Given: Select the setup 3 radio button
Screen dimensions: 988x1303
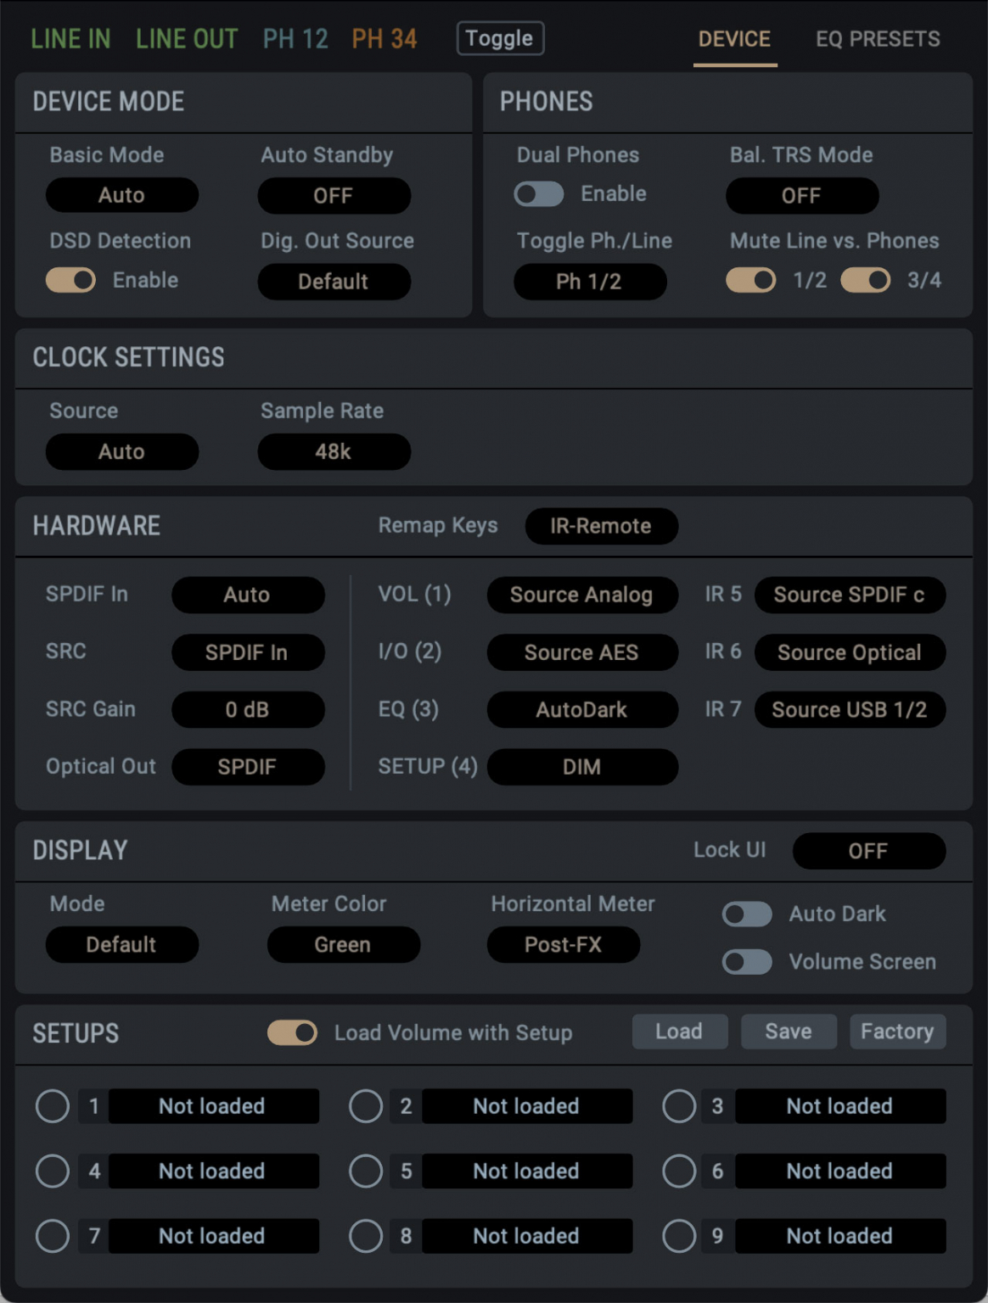Looking at the screenshot, I should (679, 1106).
